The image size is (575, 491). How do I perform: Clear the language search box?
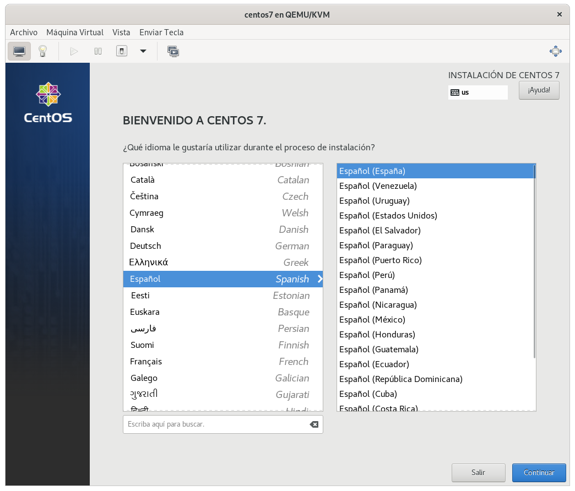tap(314, 424)
